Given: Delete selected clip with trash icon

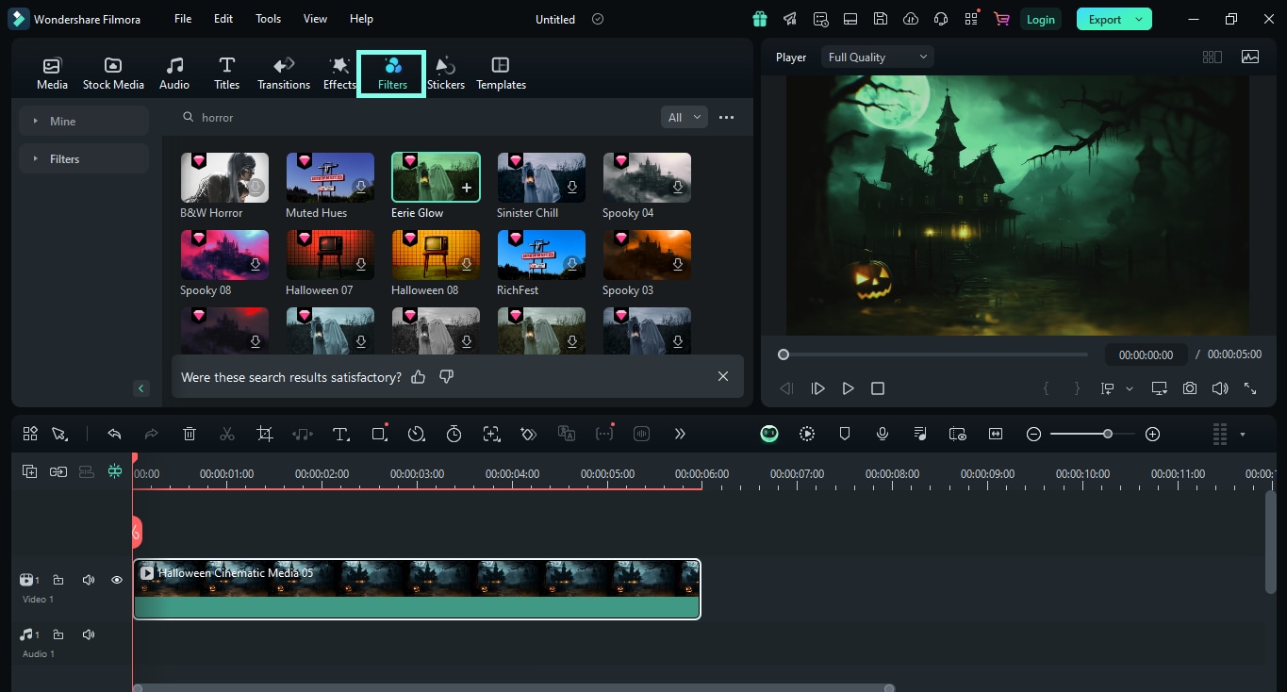Looking at the screenshot, I should [x=190, y=434].
